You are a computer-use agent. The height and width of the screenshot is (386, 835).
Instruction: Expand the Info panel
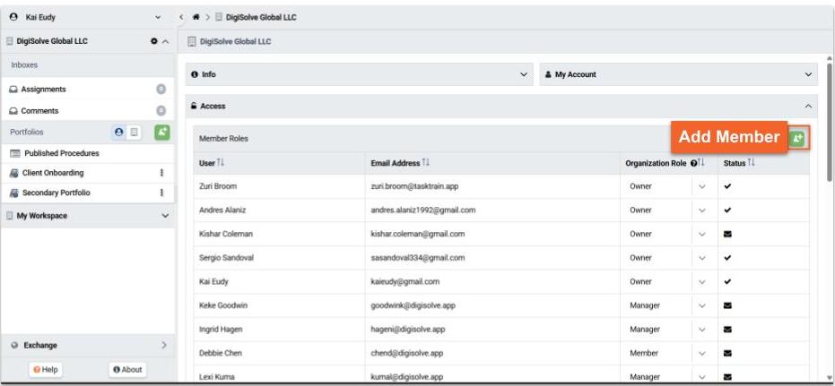[x=359, y=74]
